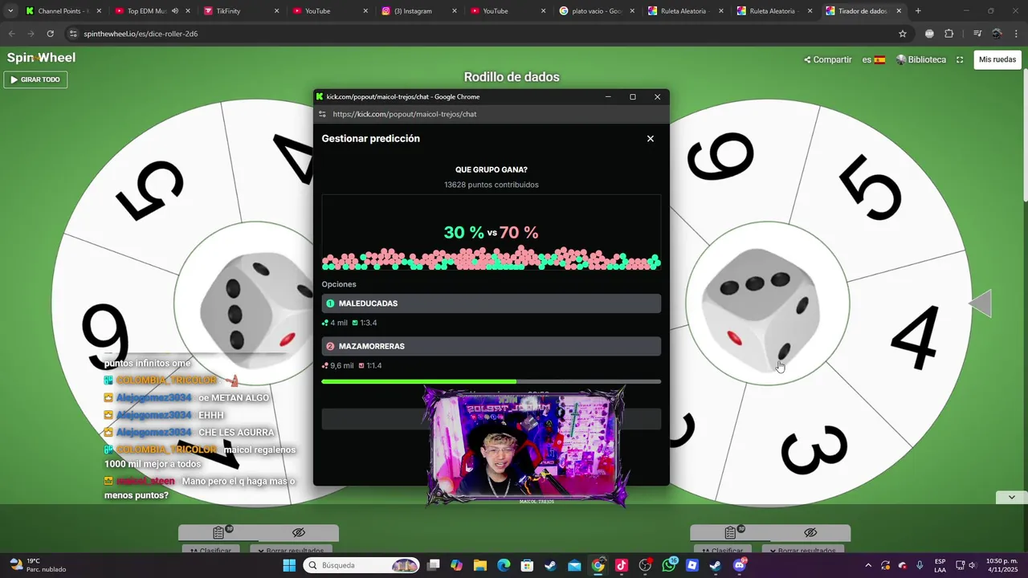Select the MALEDUCADAS prediction option
Screen dimensions: 1028x578
[x=491, y=303]
